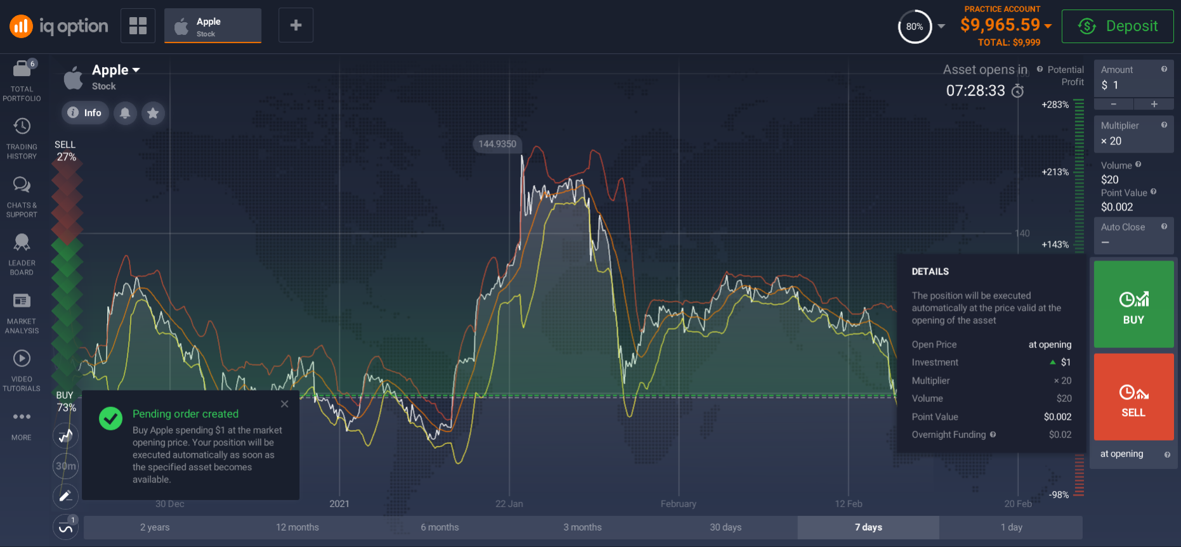Close the Pending order created notification
Screen dimensions: 1181x547
coord(285,404)
